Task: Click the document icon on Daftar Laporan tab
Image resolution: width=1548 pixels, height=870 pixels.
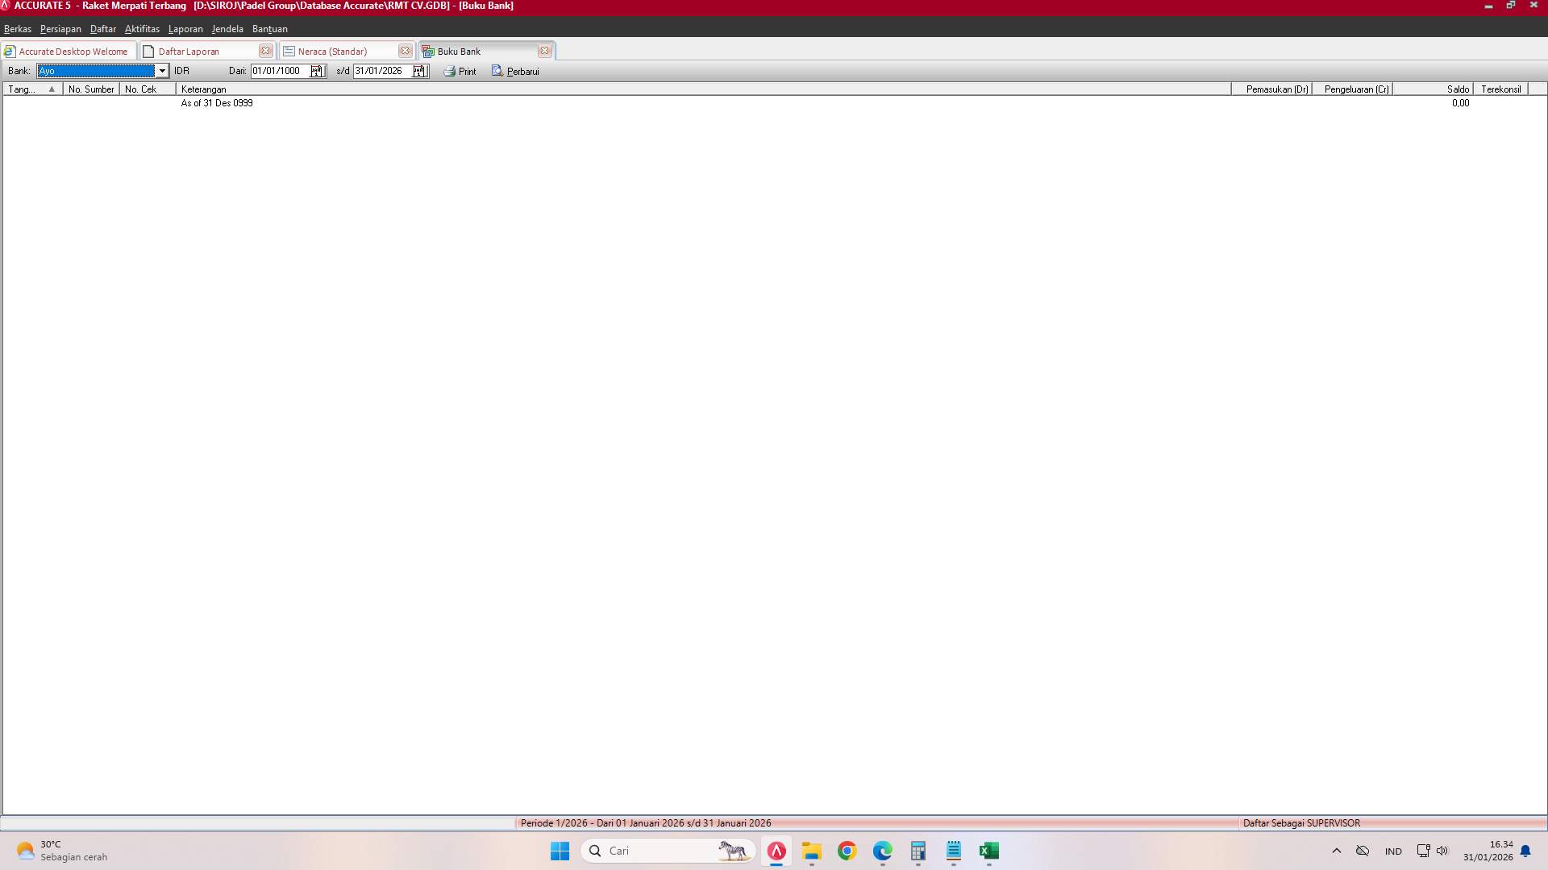Action: (148, 51)
